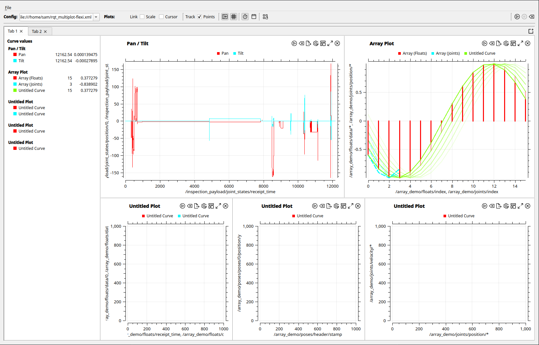The width and height of the screenshot is (539, 345).
Task: Export the Pan / Tilt plot
Action: (x=309, y=43)
